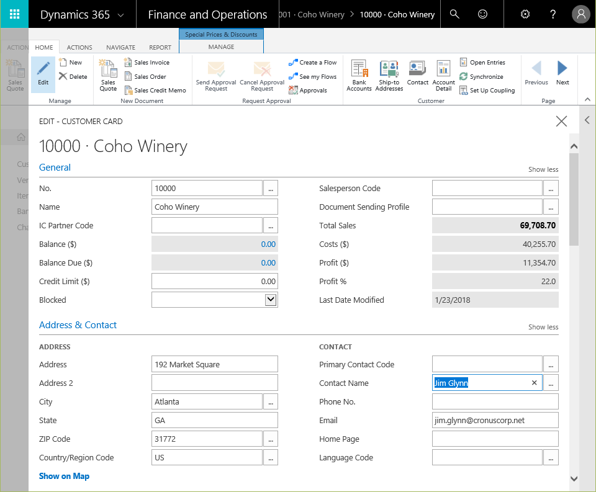Open lookup for the No. field
The height and width of the screenshot is (492, 596).
(x=270, y=189)
